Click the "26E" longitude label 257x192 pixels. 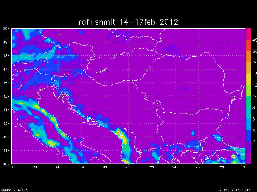tap(199, 167)
